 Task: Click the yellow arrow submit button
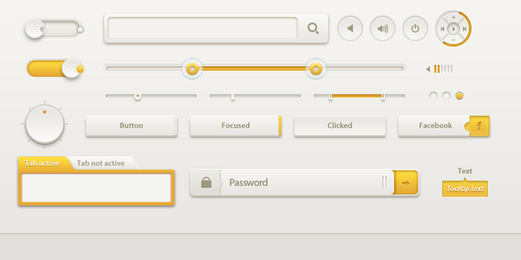coord(406,183)
